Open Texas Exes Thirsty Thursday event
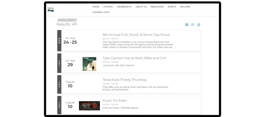 point(124,80)
